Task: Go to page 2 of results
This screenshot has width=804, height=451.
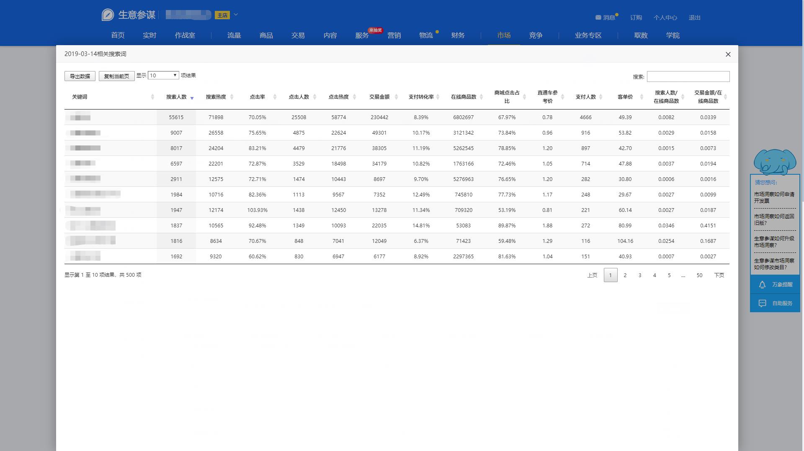Action: pyautogui.click(x=625, y=275)
